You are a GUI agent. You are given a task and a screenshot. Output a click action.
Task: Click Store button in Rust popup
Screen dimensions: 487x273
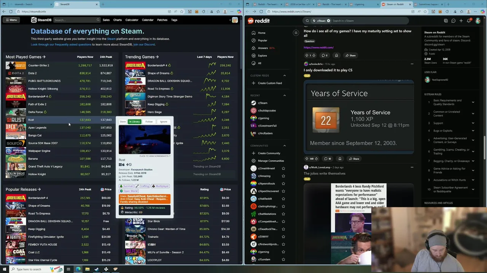click(x=123, y=122)
